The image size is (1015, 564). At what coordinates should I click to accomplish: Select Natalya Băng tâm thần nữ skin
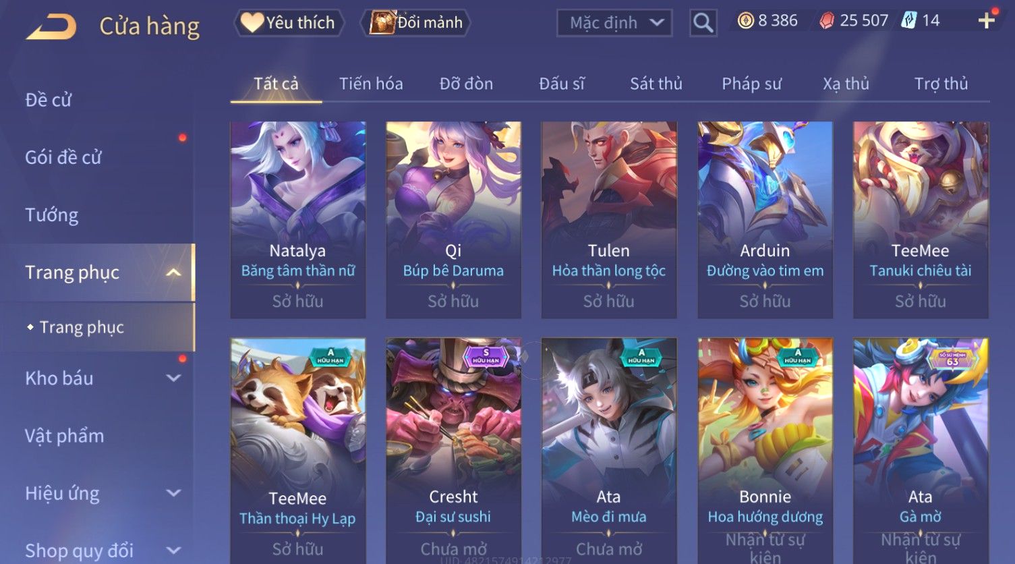(x=297, y=220)
